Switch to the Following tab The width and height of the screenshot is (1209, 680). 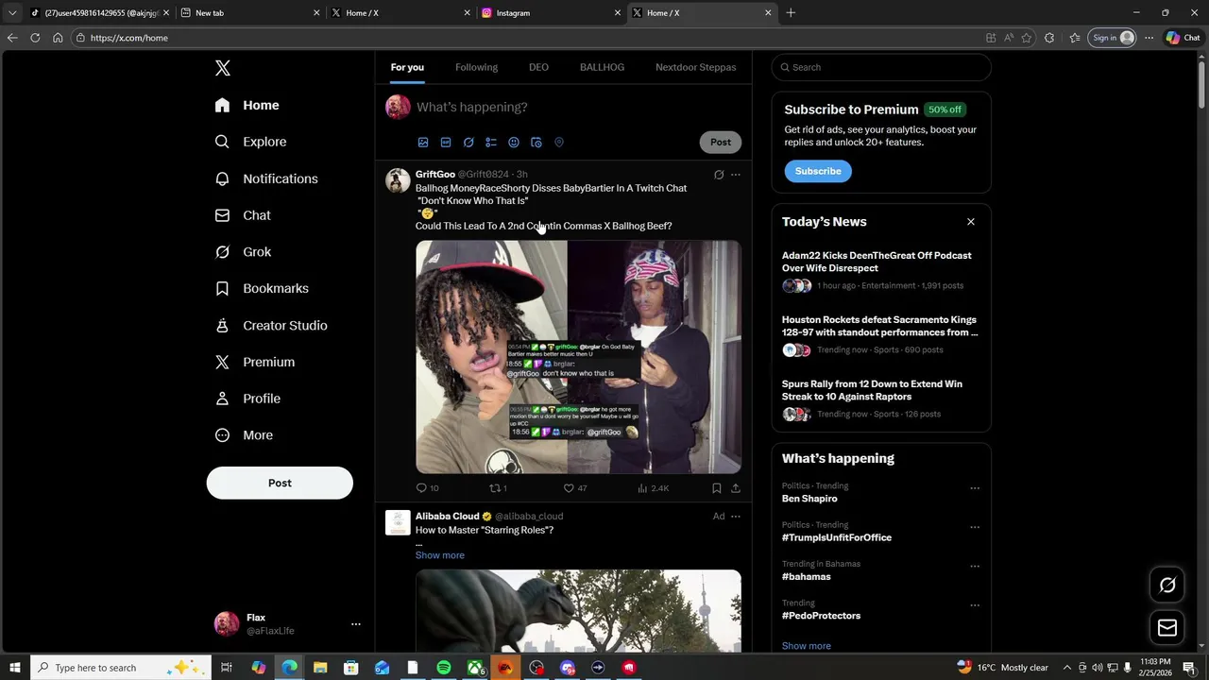pos(476,67)
